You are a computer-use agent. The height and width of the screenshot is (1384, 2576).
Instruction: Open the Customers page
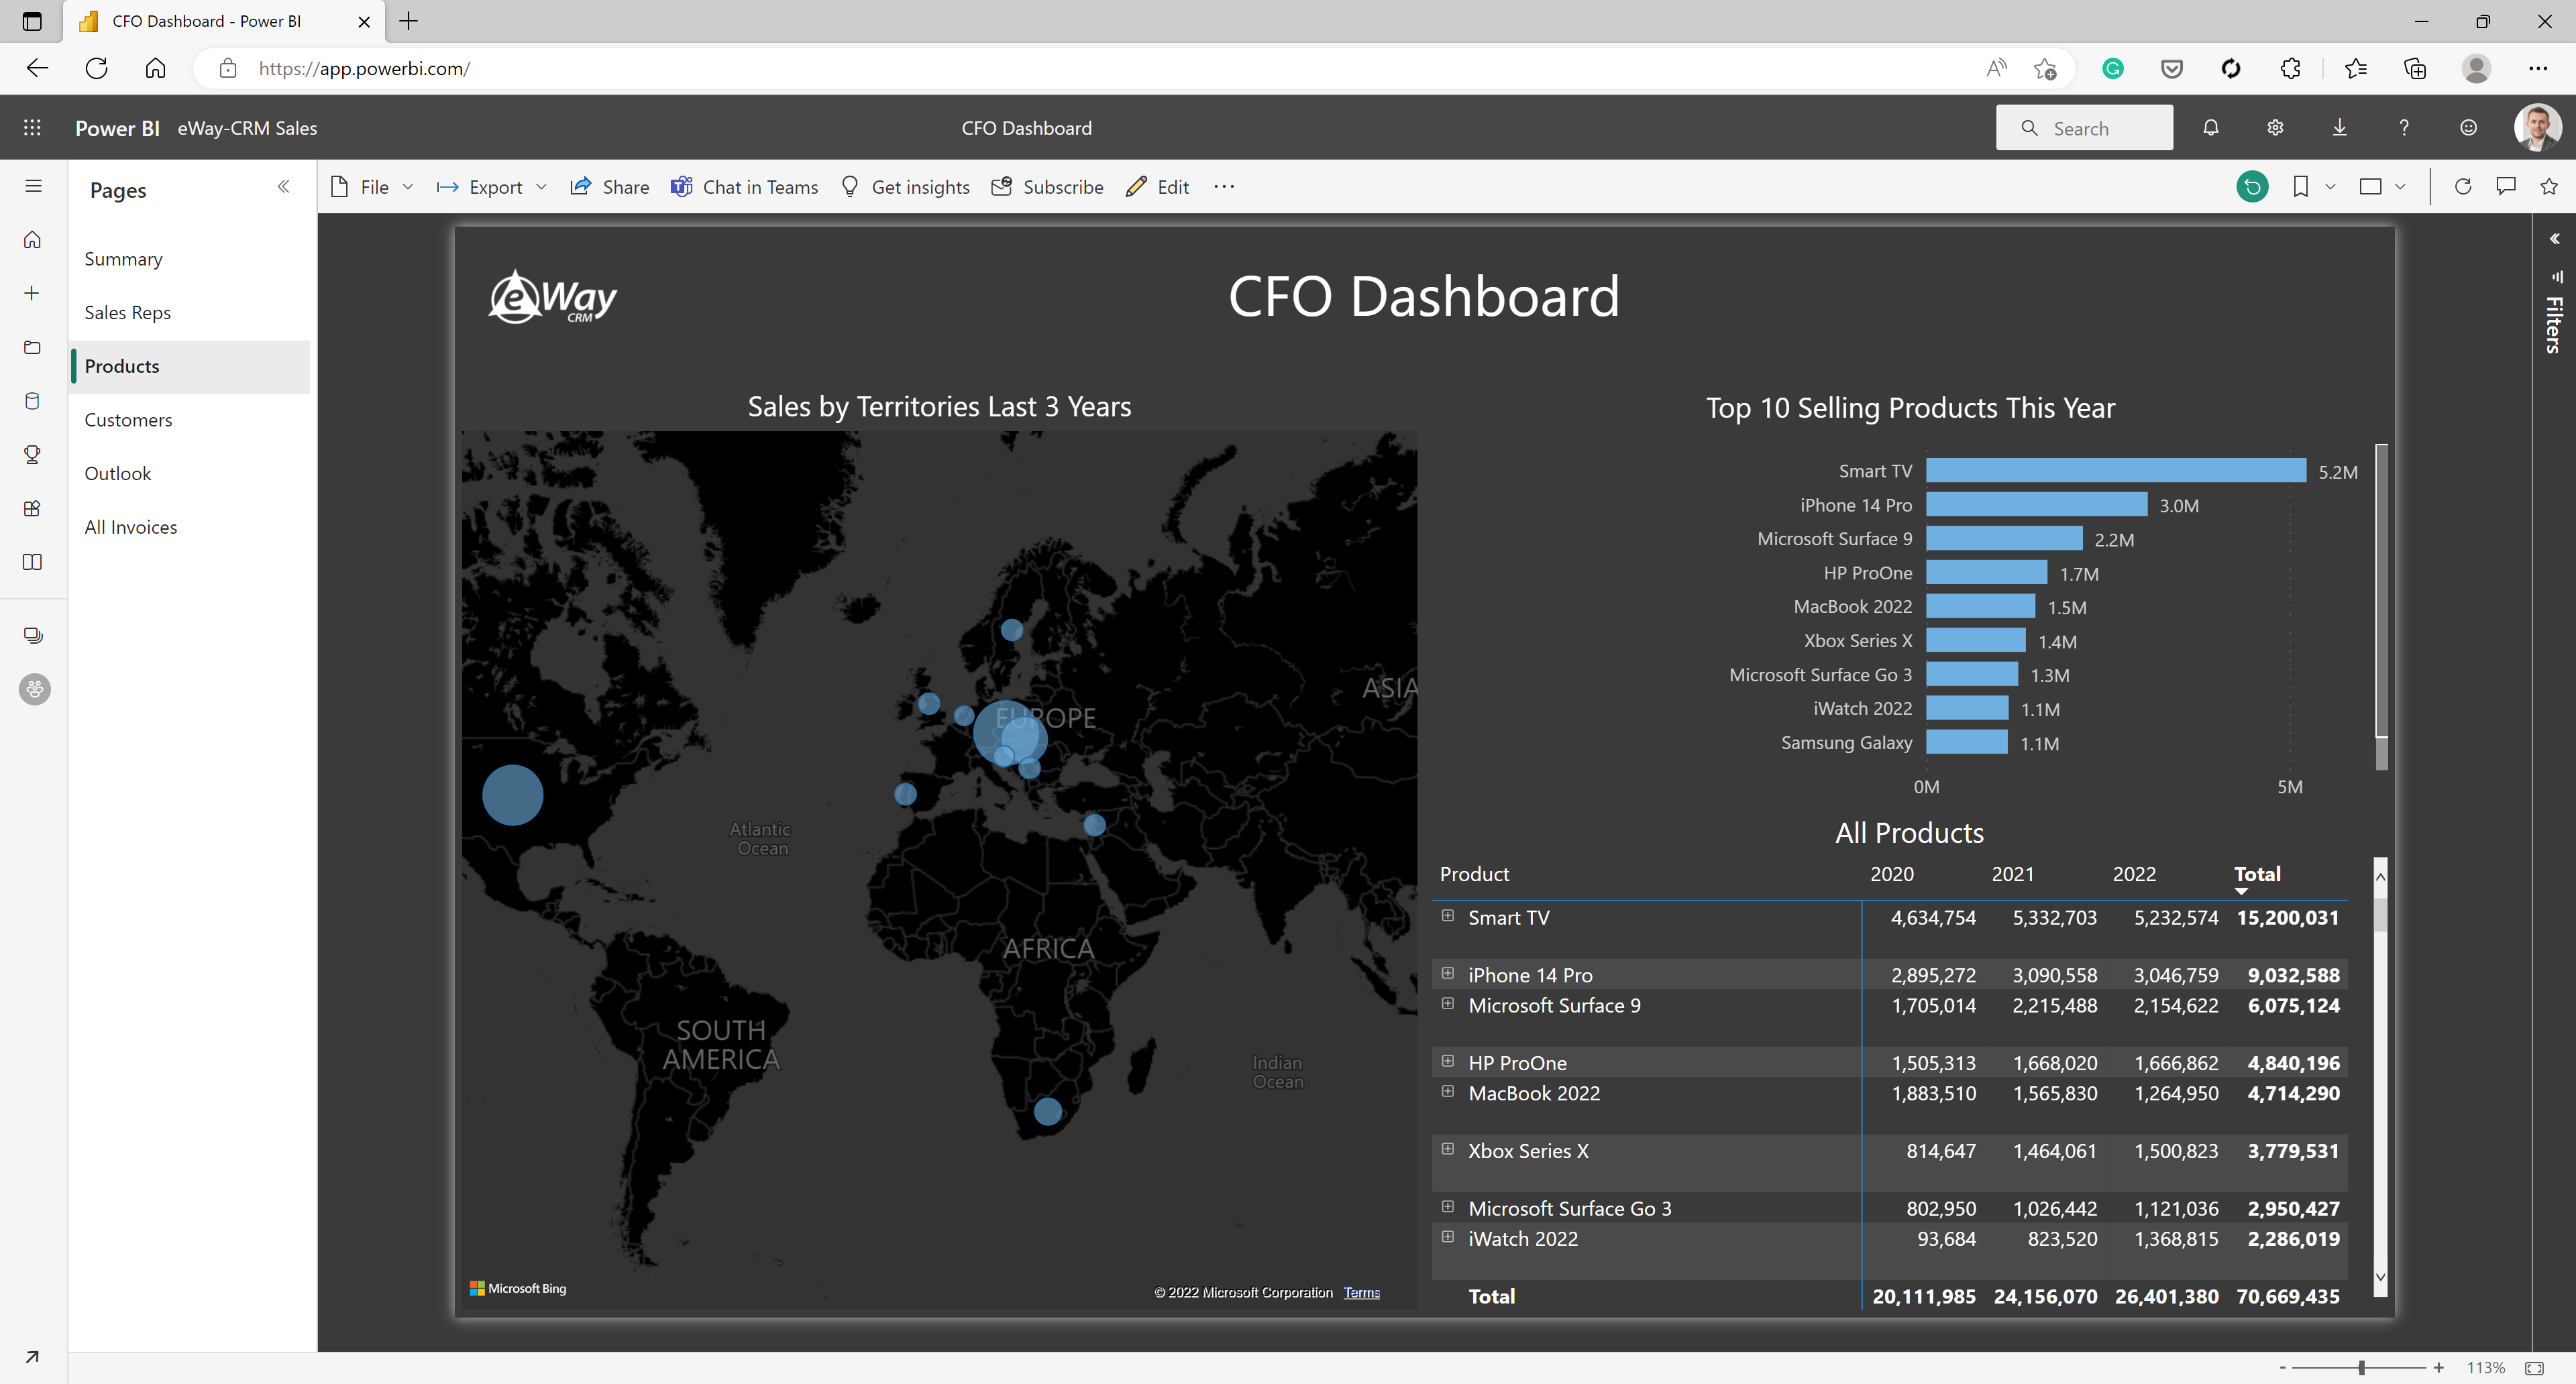pyautogui.click(x=190, y=420)
